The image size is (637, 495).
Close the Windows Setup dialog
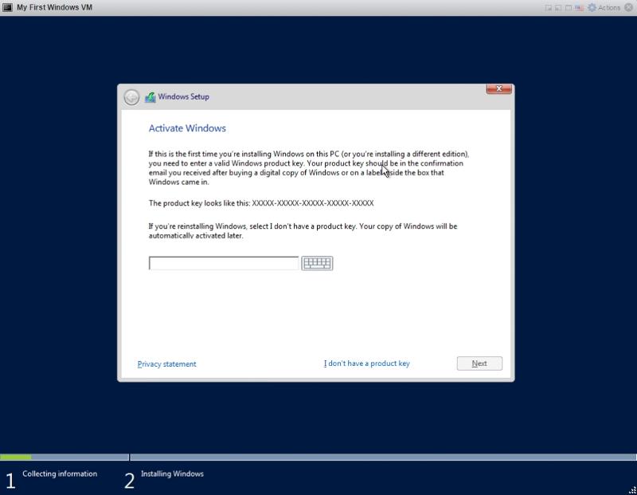pyautogui.click(x=499, y=88)
